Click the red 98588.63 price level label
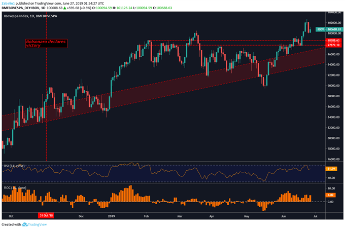The image size is (345, 229). tap(333, 41)
